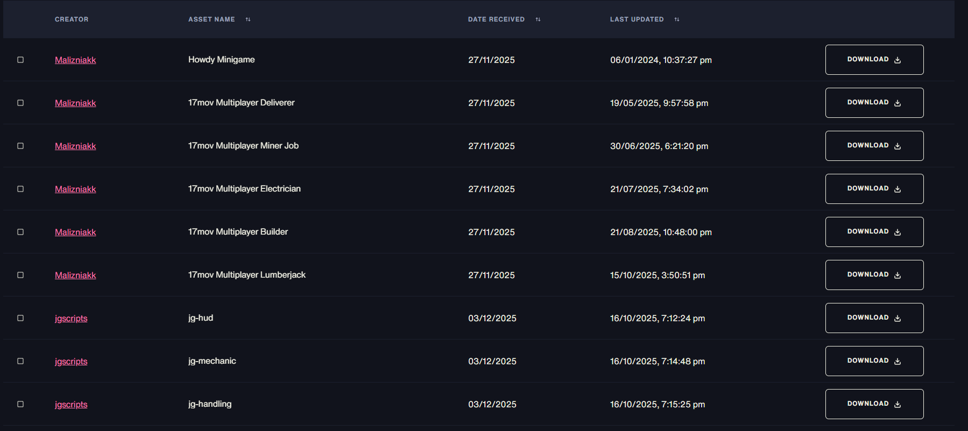Image resolution: width=968 pixels, height=431 pixels.
Task: Select the 17mov Multiplayer Builder name
Action: (x=238, y=232)
